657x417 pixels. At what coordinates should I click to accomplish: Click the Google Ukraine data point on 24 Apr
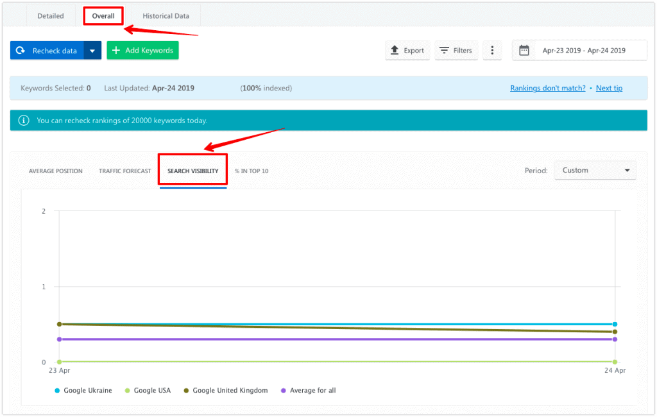[615, 324]
